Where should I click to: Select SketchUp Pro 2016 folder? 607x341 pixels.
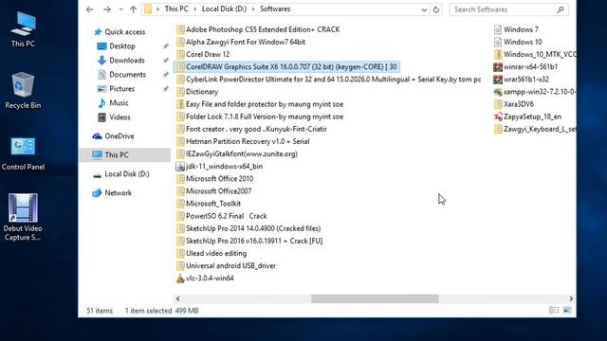point(249,241)
